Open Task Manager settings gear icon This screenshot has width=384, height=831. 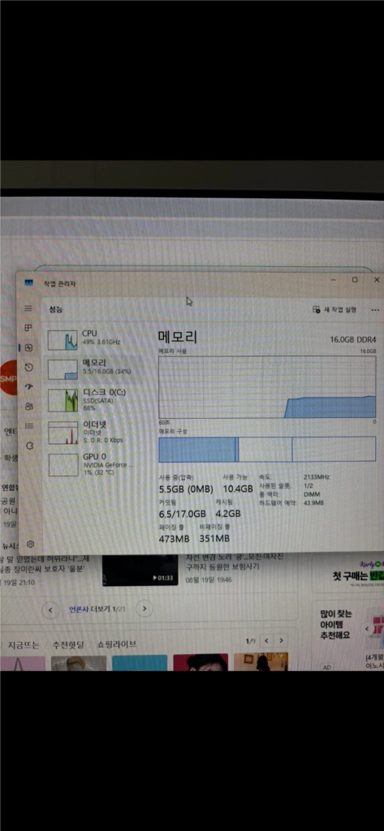(x=30, y=544)
